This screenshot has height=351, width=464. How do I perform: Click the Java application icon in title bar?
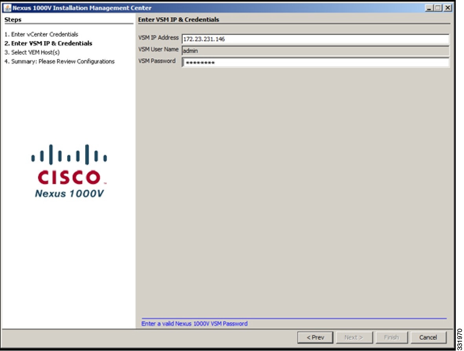click(7, 8)
